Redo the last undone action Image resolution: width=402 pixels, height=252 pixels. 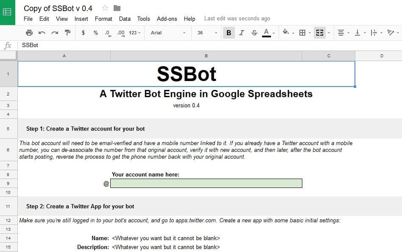[x=55, y=33]
